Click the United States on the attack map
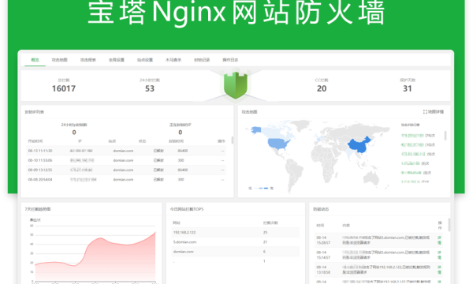 click(x=278, y=144)
